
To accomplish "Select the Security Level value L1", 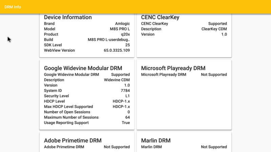I will point(128,96).
